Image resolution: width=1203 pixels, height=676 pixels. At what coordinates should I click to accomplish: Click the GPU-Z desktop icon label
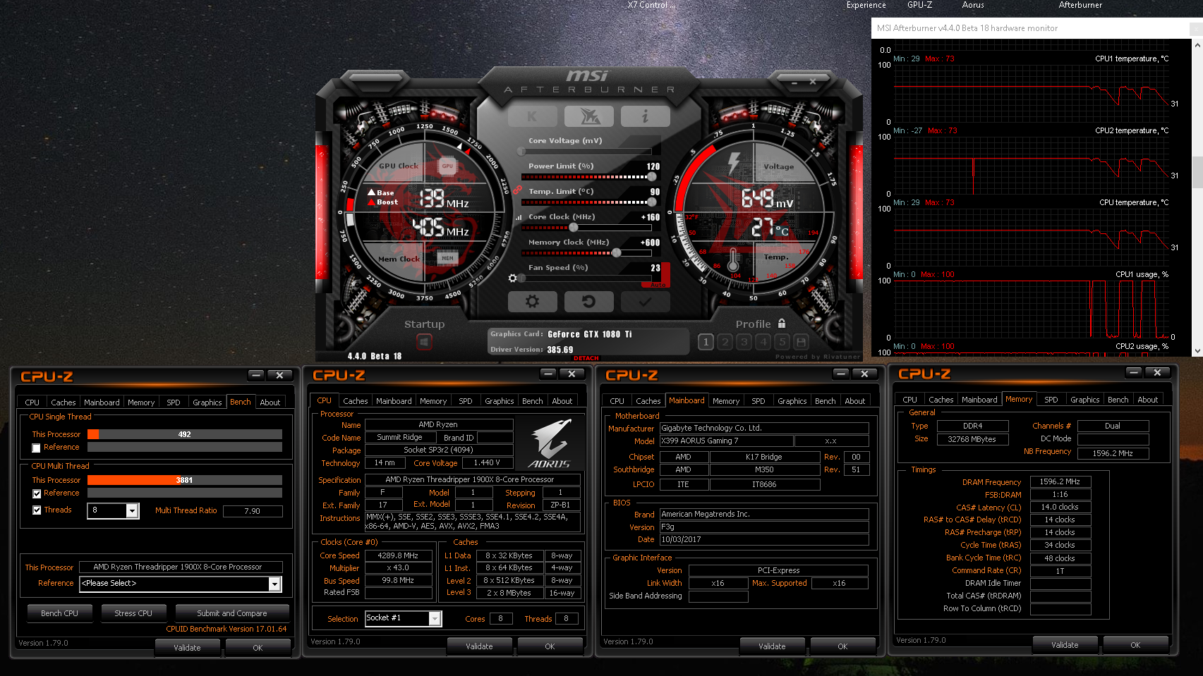click(x=919, y=5)
